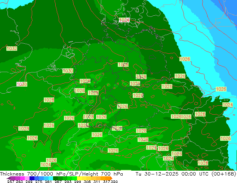Click the legend value 287
This screenshot has width=237, height=183.
(58, 182)
